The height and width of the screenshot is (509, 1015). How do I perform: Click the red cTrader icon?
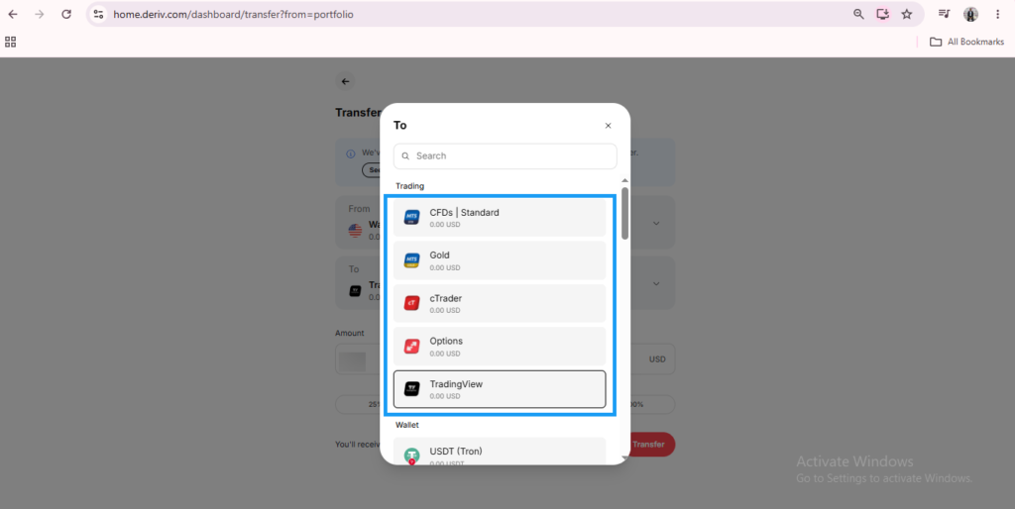(411, 303)
